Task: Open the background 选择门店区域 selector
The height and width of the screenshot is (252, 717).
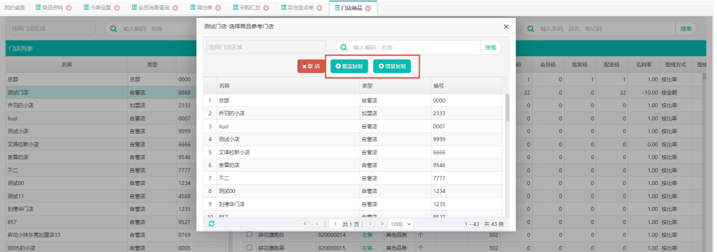Action: point(52,29)
